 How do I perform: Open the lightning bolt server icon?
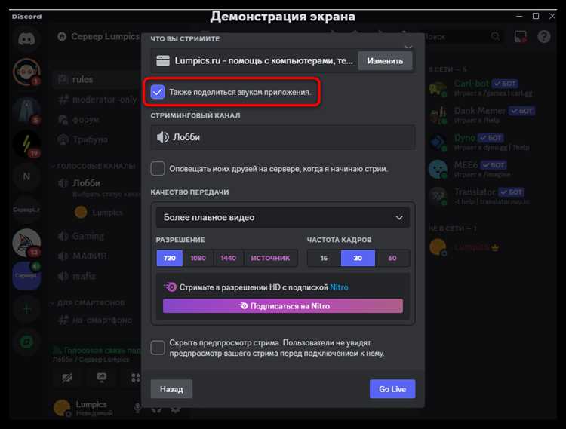pos(26,144)
